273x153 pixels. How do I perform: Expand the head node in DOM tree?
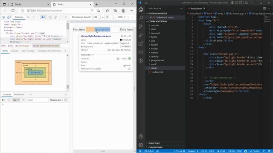(x=5, y=27)
